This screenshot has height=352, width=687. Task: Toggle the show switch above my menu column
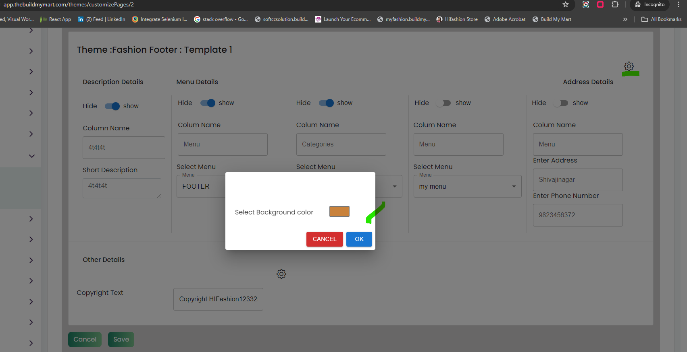(x=443, y=103)
